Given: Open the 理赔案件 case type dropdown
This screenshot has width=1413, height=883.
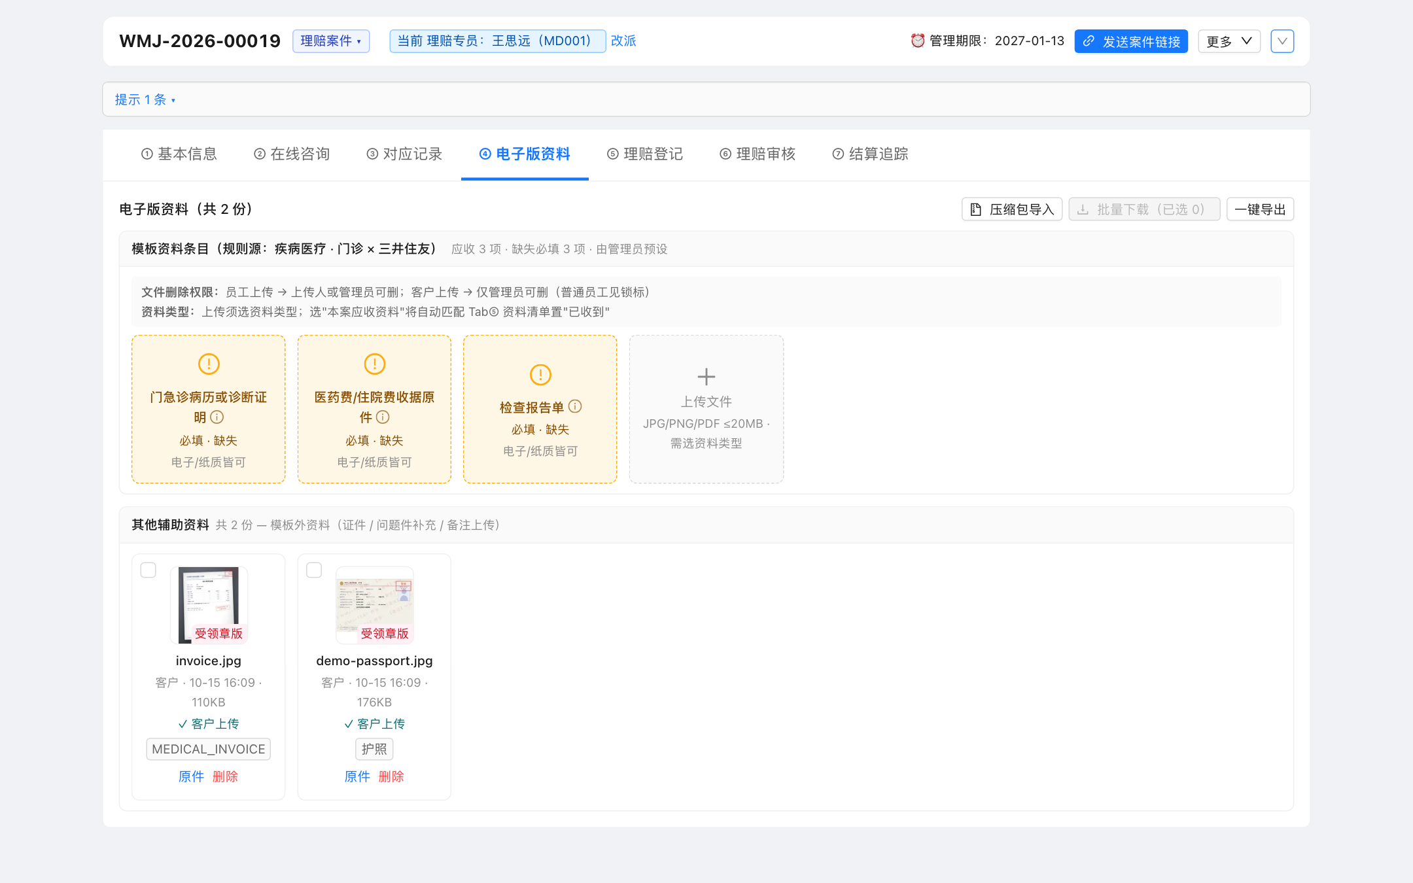Looking at the screenshot, I should click(x=331, y=41).
